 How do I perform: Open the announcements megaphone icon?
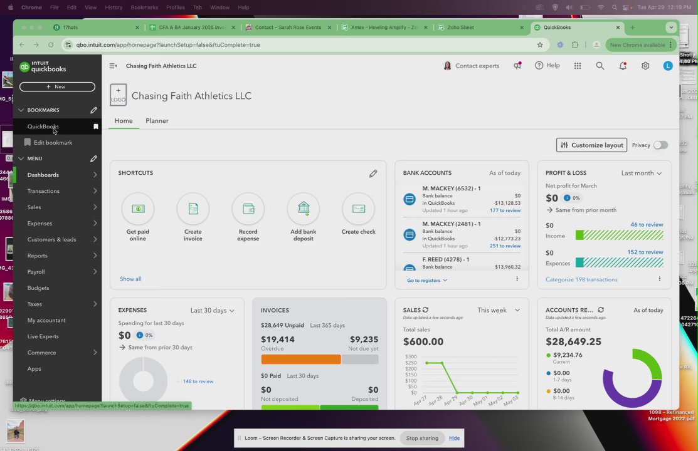coord(517,66)
